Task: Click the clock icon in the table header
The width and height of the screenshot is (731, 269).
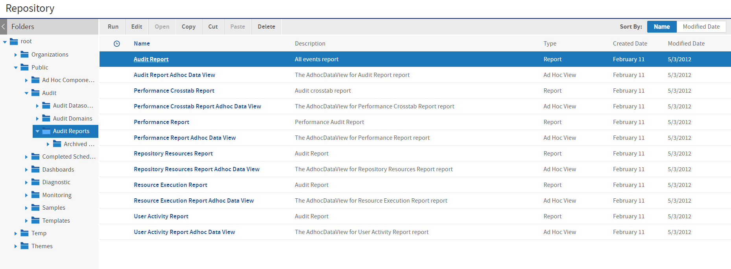Action: pyautogui.click(x=117, y=44)
